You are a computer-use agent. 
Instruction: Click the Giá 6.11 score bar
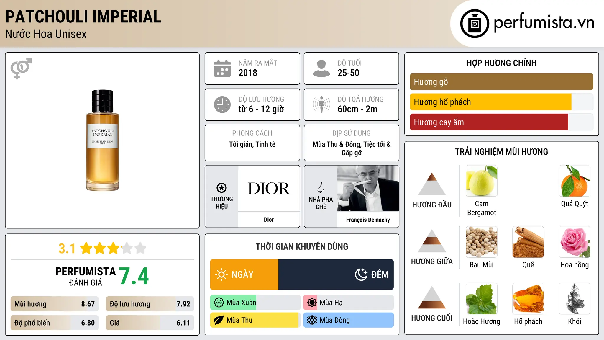150,323
